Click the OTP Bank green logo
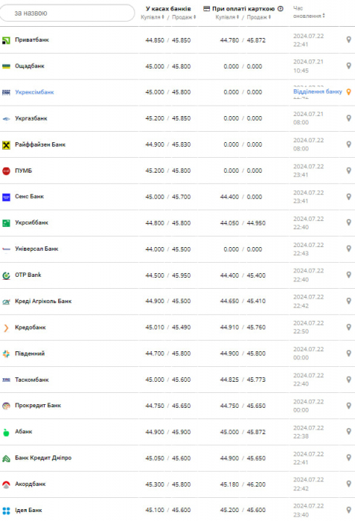Viewport: 355px width, 521px height. coord(6,275)
